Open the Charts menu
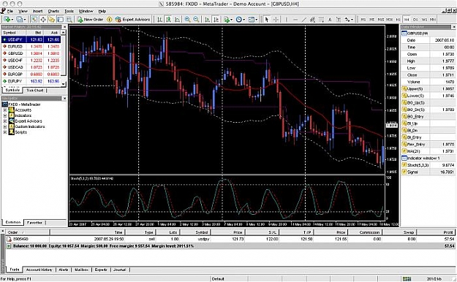The height and width of the screenshot is (282, 457). [53, 11]
